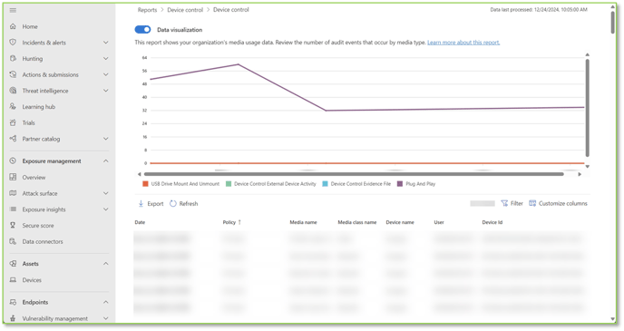
Task: Collapse the Exposure management section chevron
Action: point(106,161)
